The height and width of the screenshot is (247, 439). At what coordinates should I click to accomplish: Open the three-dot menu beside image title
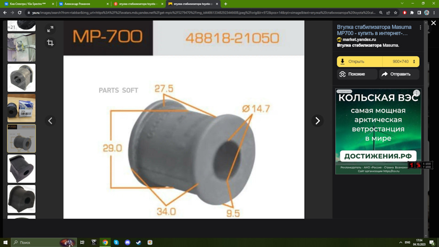tap(420, 27)
